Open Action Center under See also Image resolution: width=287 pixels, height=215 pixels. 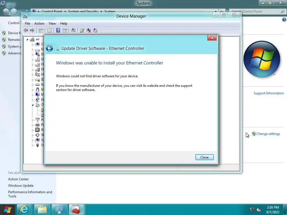coord(18,179)
